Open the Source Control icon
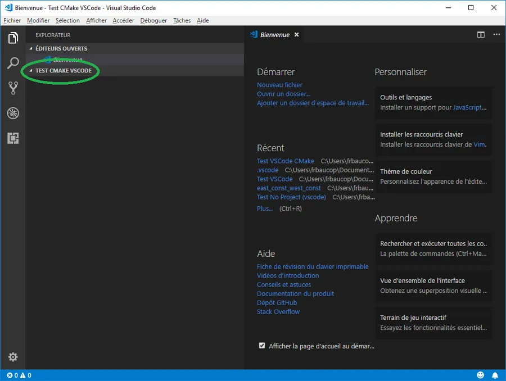The height and width of the screenshot is (381, 506). point(13,88)
